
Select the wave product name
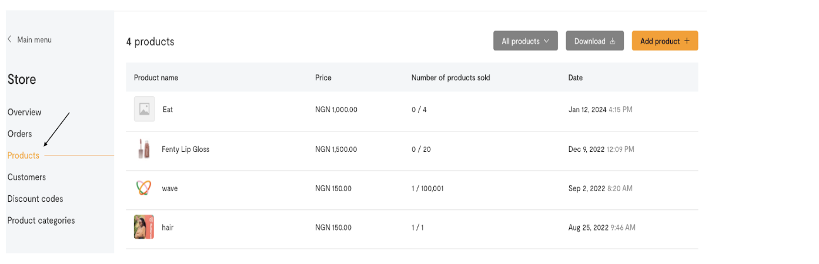[x=170, y=188]
